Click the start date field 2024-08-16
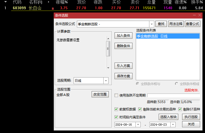The height and width of the screenshot is (133, 205). [125, 125]
